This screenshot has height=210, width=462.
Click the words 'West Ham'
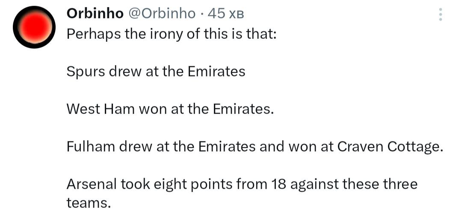[100, 109]
